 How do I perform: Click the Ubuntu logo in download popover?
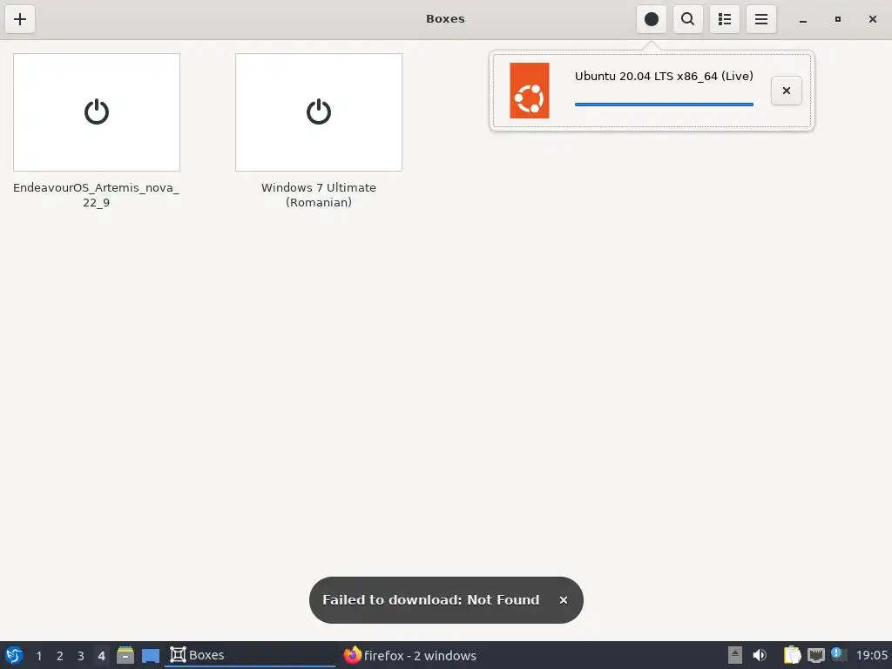click(x=529, y=91)
